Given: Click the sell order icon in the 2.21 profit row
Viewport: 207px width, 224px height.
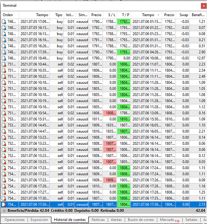Looking at the screenshot, I should tap(4, 132).
